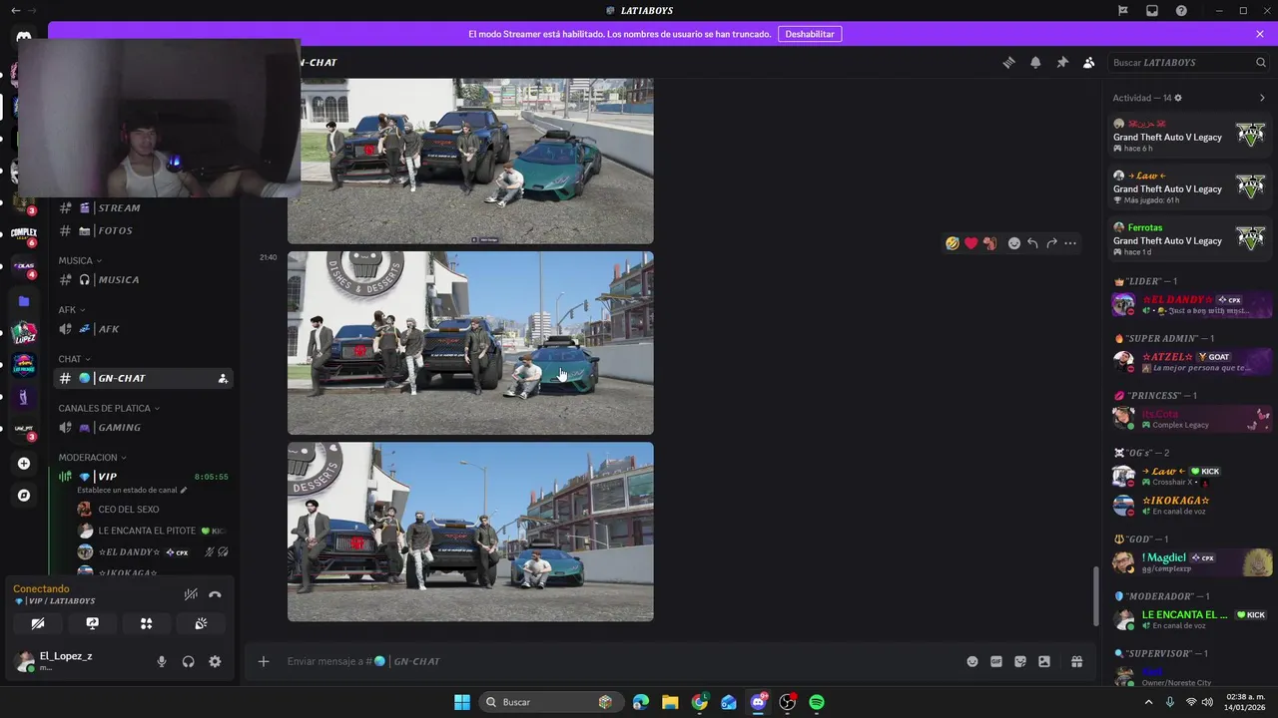The width and height of the screenshot is (1278, 718).
Task: Disconnect from voice call
Action: pyautogui.click(x=215, y=594)
